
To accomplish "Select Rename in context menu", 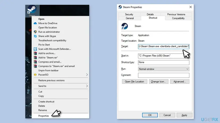I will 43,110.
